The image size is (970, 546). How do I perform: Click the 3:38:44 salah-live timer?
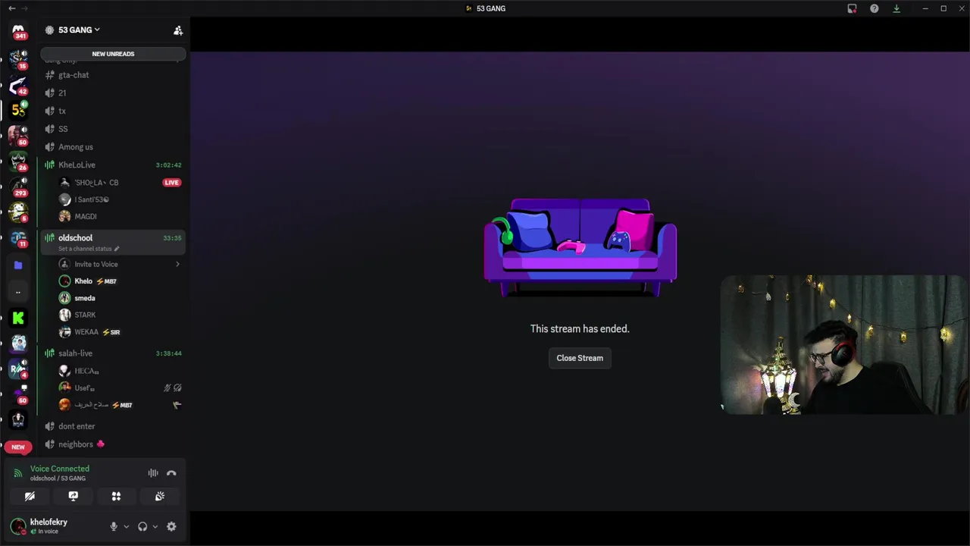click(x=168, y=353)
